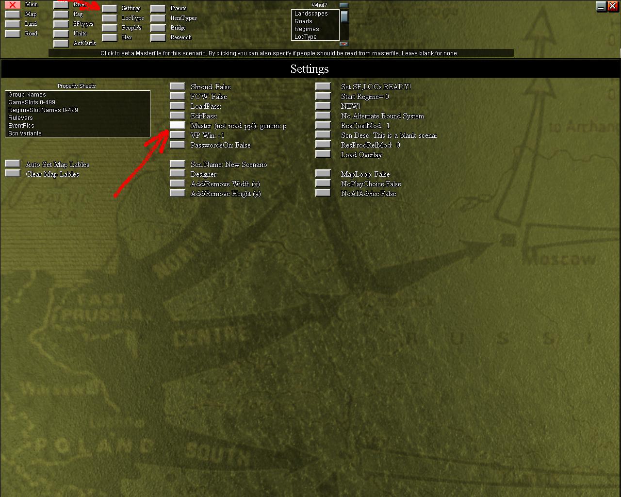Viewport: 621px width, 497px height.
Task: Change the VP Win value
Action: click(178, 135)
